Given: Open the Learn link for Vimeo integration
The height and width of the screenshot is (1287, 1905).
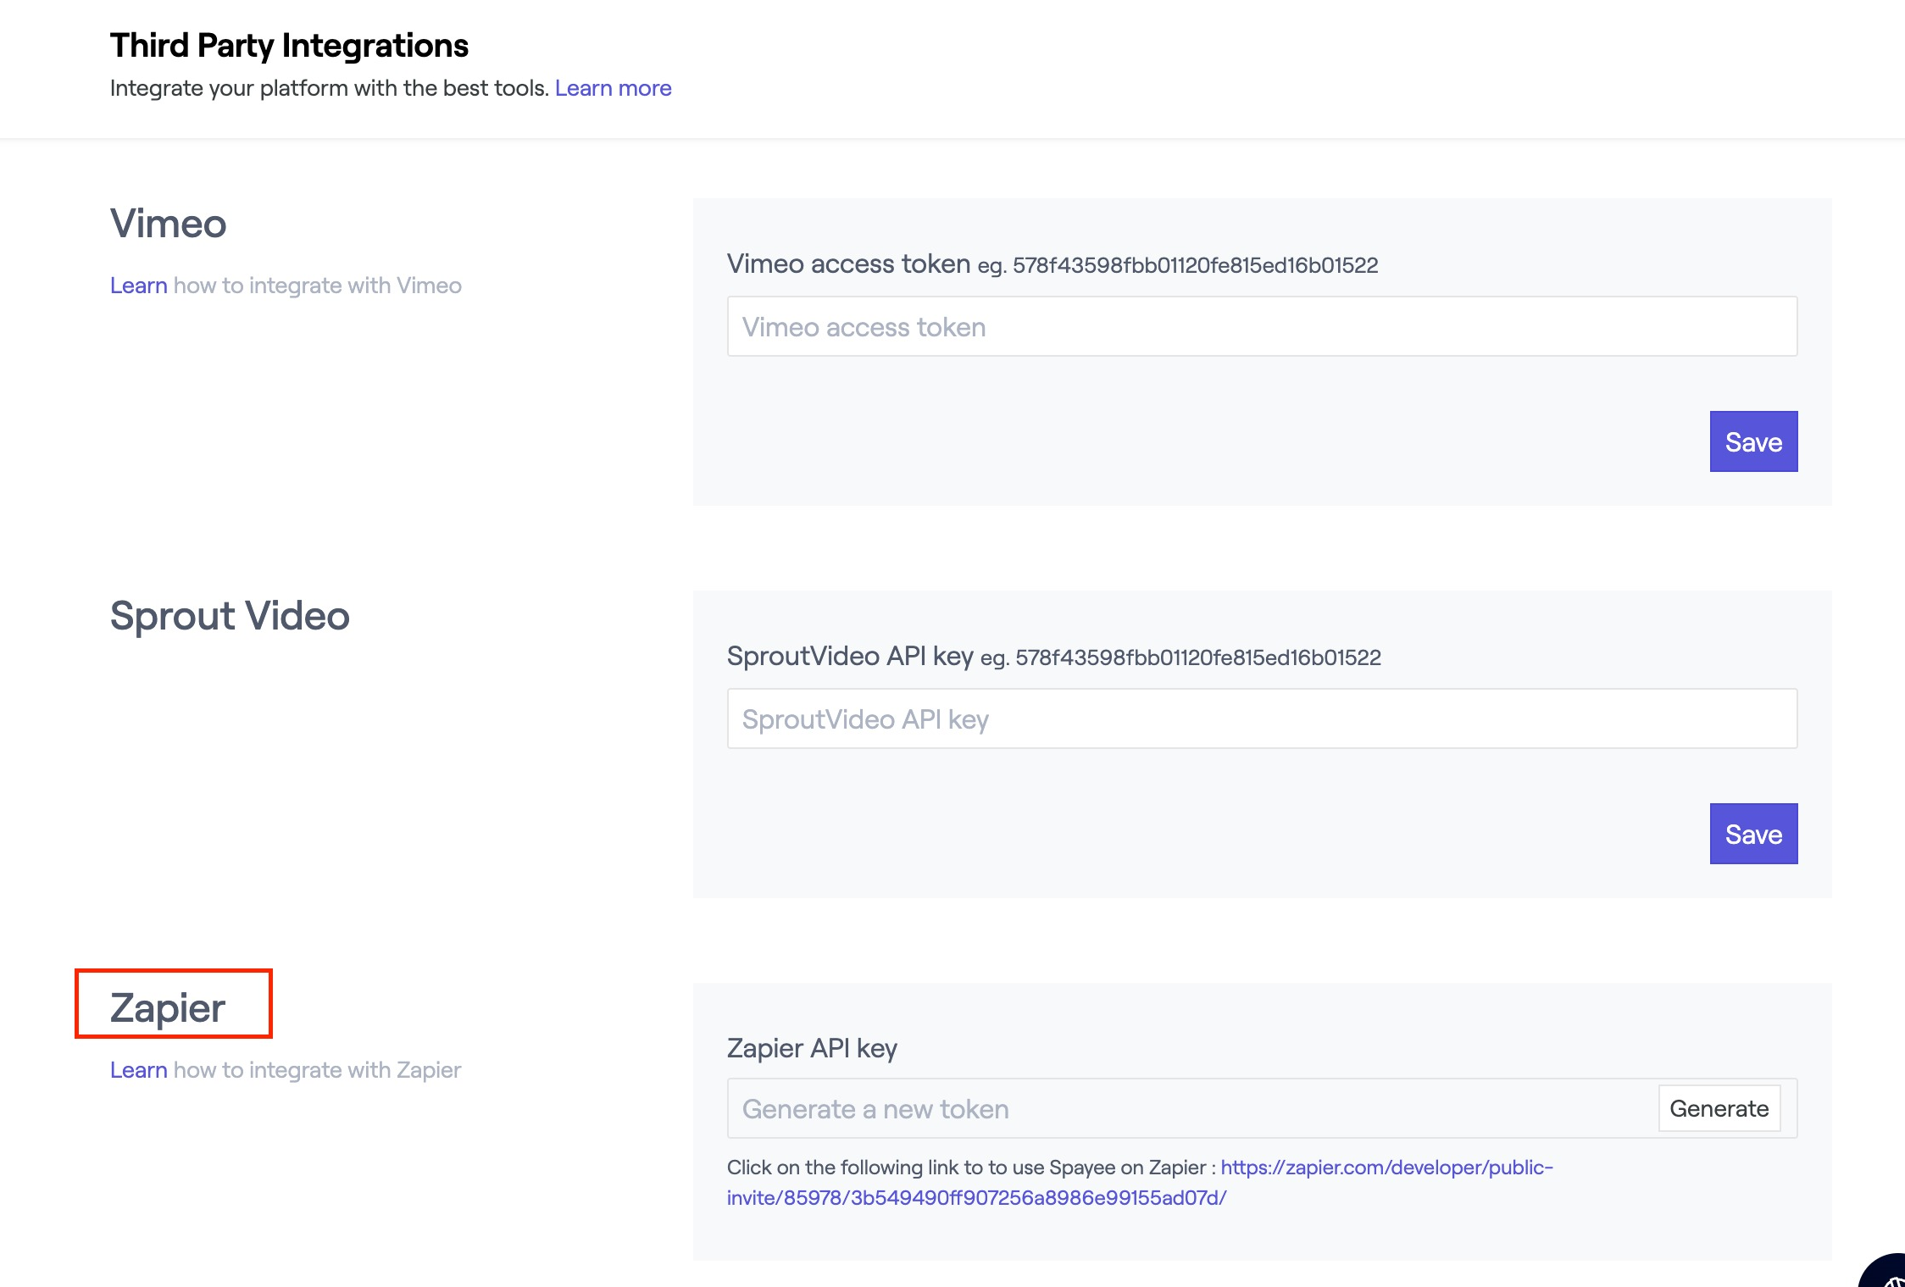Looking at the screenshot, I should tap(138, 286).
